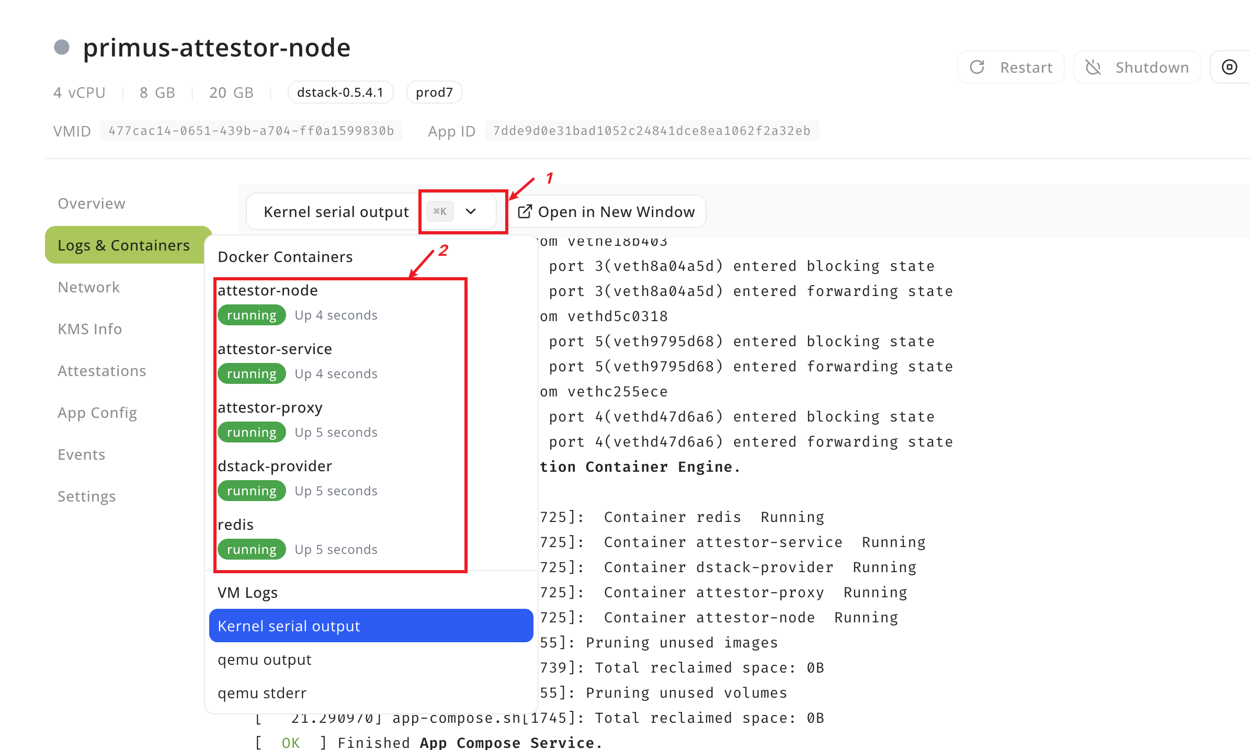
Task: Click the external-link icon for Open in New Window
Action: pyautogui.click(x=525, y=212)
